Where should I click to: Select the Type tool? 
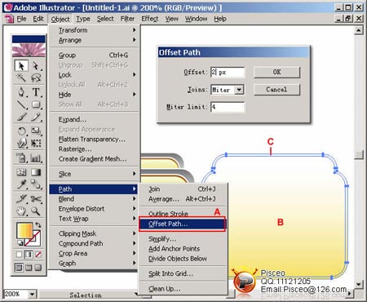(x=36, y=92)
